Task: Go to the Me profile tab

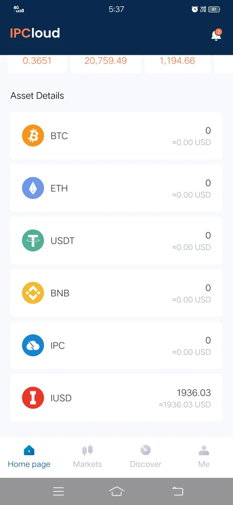Action: pos(204,456)
